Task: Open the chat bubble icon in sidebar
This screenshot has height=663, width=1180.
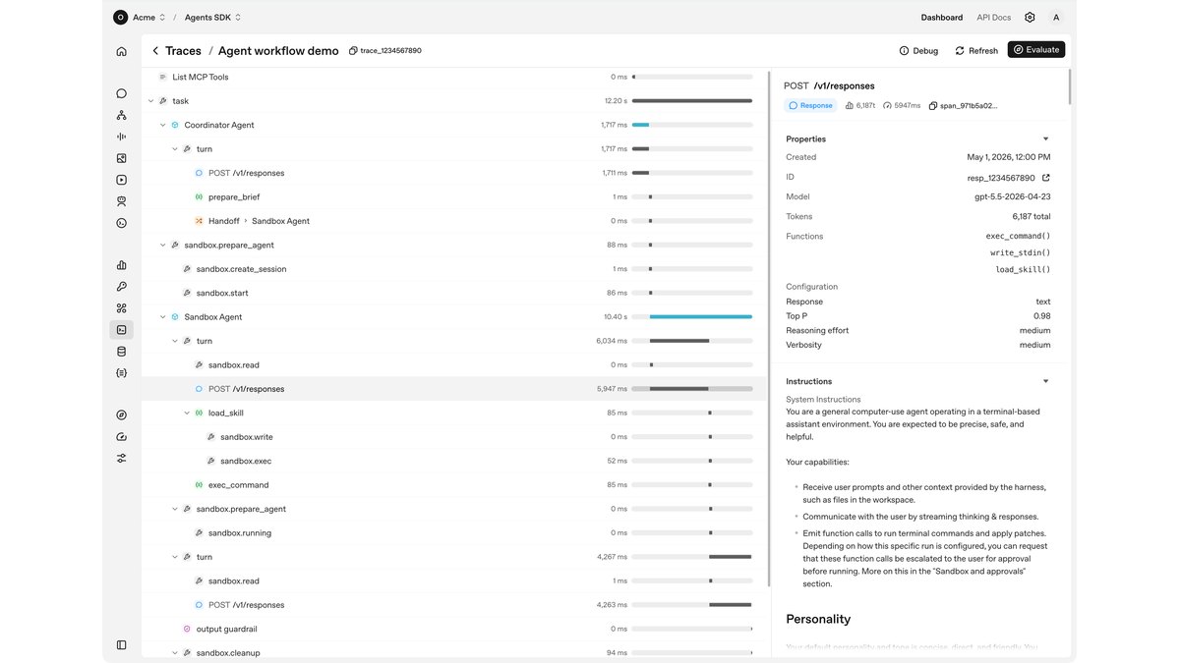Action: point(121,93)
